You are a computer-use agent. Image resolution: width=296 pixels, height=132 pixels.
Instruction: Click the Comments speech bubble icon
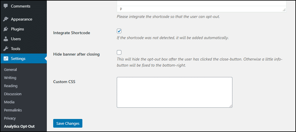pyautogui.click(x=6, y=6)
